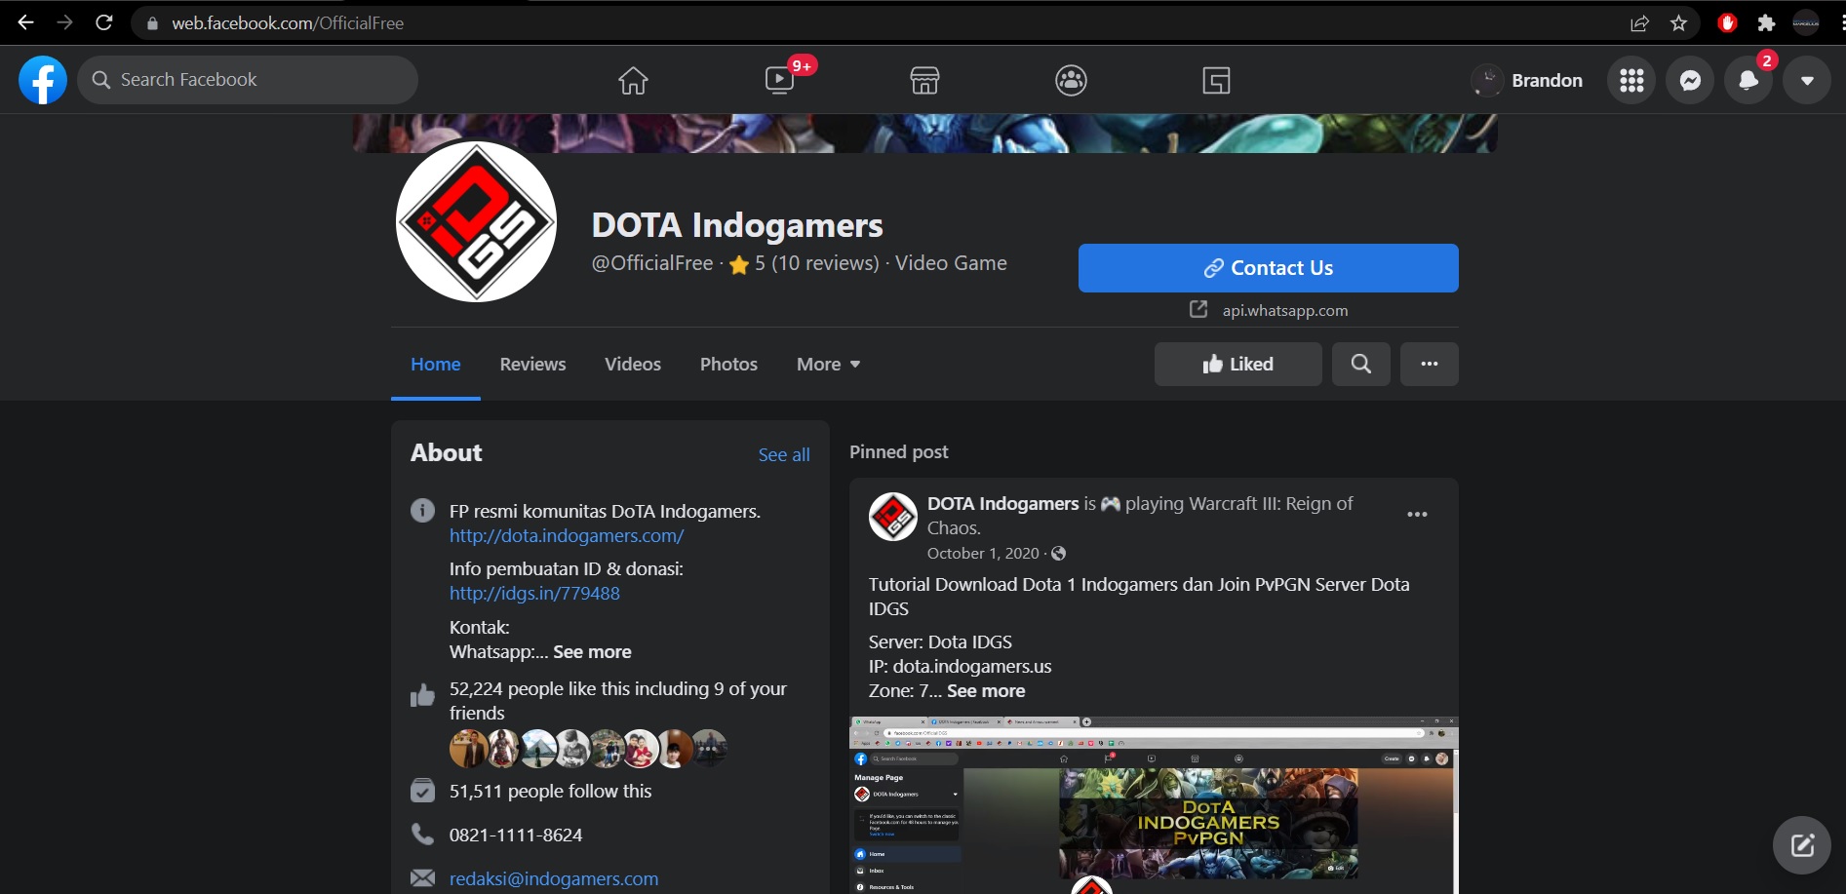Image resolution: width=1846 pixels, height=894 pixels.
Task: Switch to the Reviews tab
Action: (x=532, y=364)
